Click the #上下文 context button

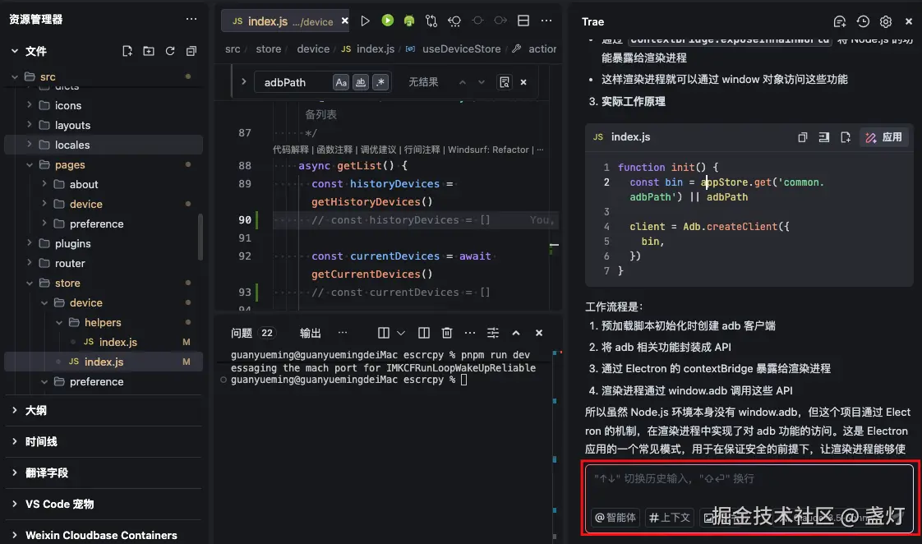click(669, 518)
